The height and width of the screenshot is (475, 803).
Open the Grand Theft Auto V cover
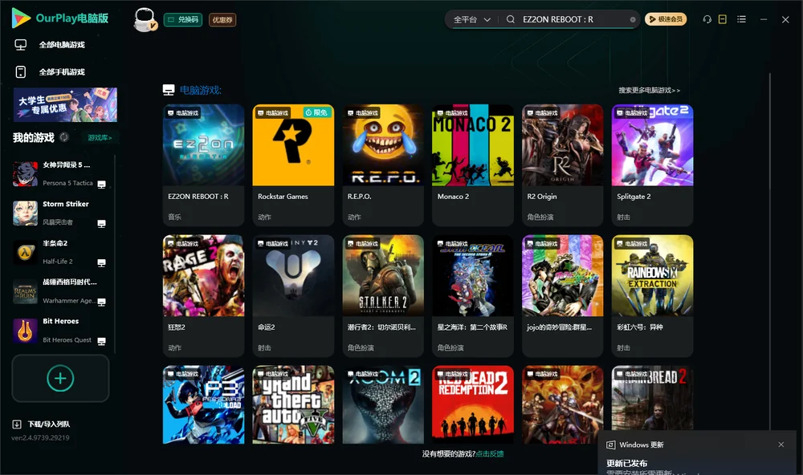point(293,404)
